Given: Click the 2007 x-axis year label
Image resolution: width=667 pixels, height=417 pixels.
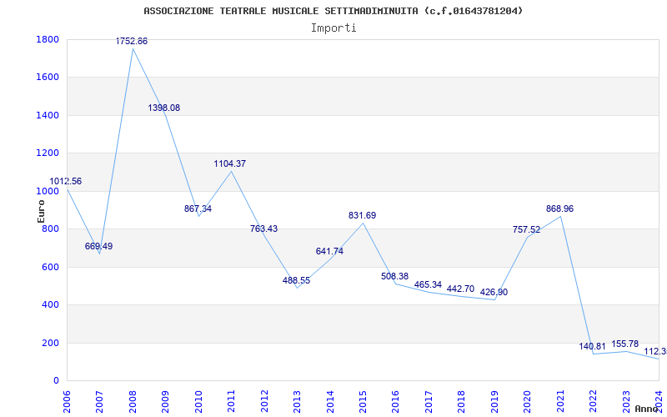Looking at the screenshot, I should 99,402.
